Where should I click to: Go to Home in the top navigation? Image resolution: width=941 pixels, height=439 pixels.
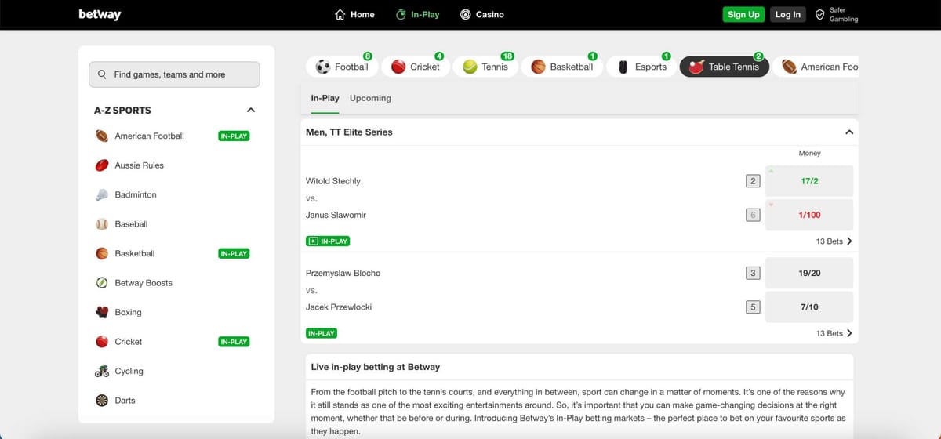(354, 14)
